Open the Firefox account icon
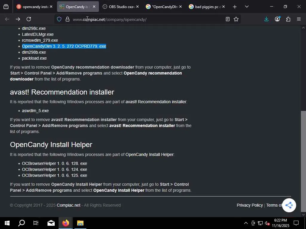The image size is (306, 229). coord(277,19)
